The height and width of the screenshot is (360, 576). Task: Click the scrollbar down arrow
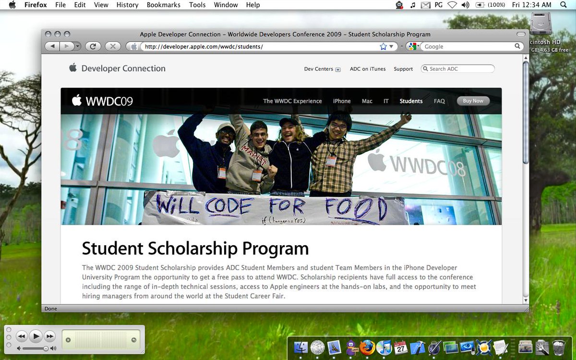(526, 300)
